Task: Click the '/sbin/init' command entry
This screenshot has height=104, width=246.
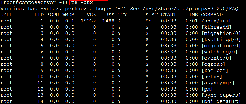Action: 217,21
